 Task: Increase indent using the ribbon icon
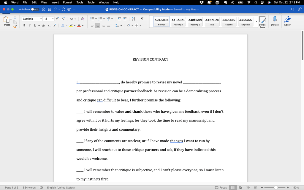tap(125, 19)
